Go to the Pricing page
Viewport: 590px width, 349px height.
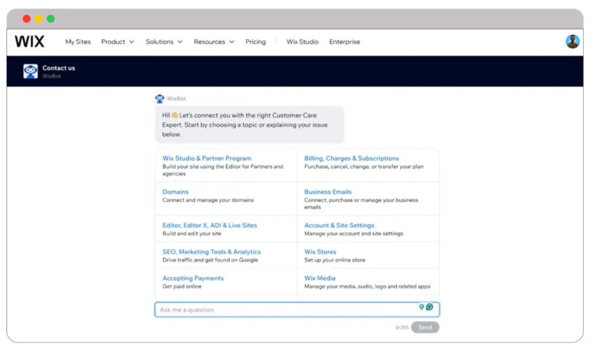tap(255, 41)
